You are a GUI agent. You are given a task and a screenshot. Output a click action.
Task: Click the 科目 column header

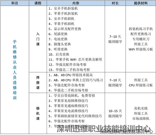point(15,3)
